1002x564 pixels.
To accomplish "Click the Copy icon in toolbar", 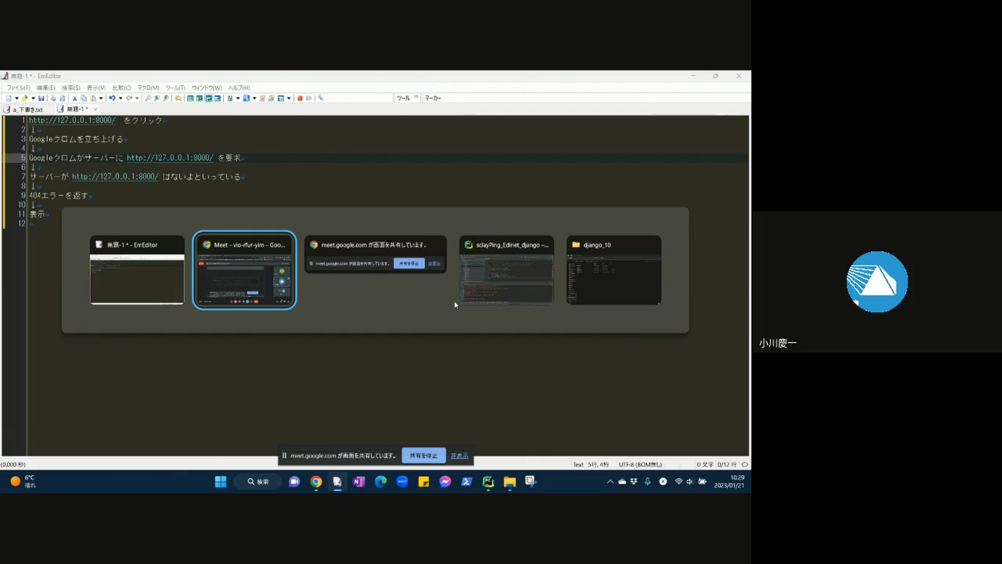I will (x=83, y=98).
